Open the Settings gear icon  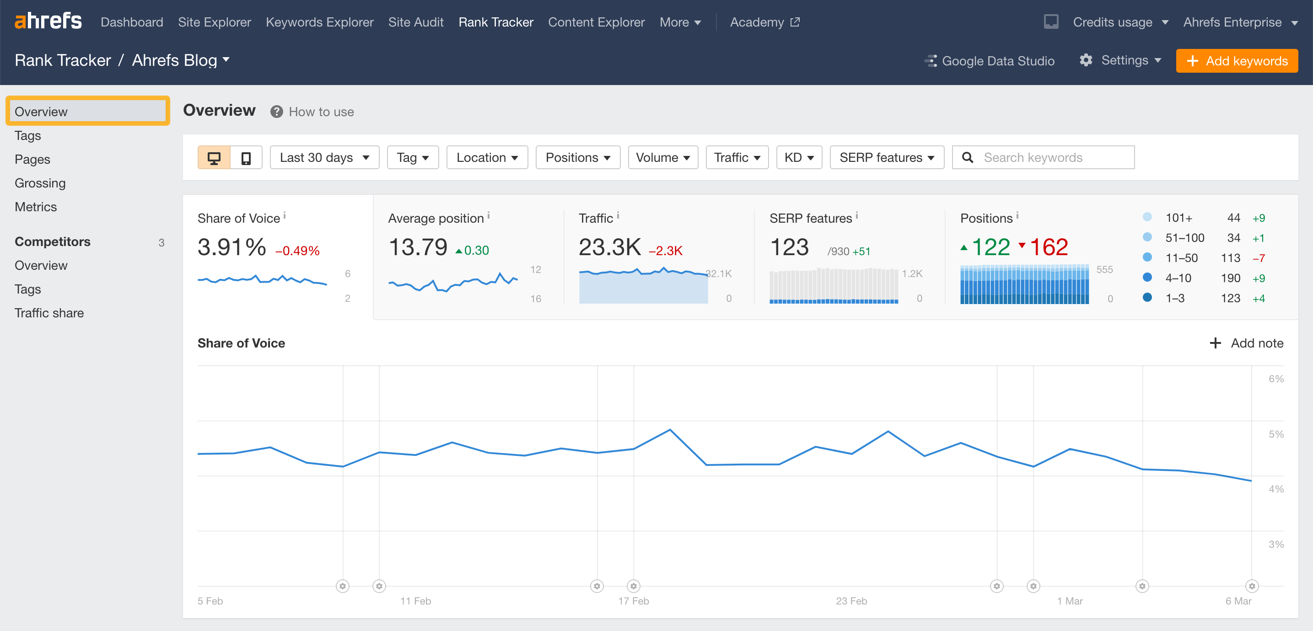click(x=1086, y=60)
